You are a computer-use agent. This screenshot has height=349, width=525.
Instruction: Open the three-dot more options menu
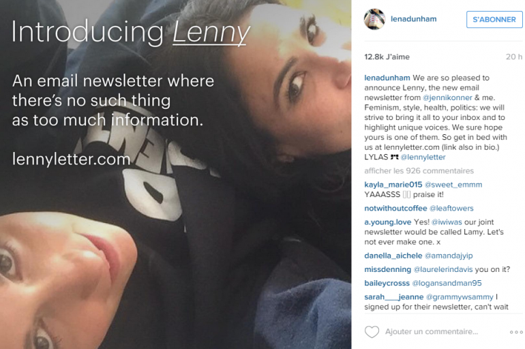[516, 332]
